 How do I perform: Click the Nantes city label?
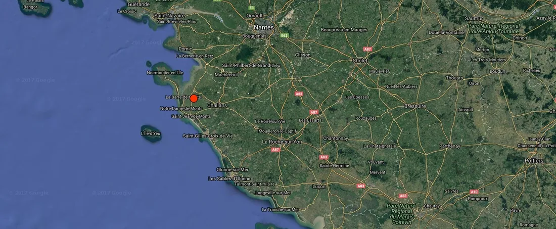tap(264, 27)
